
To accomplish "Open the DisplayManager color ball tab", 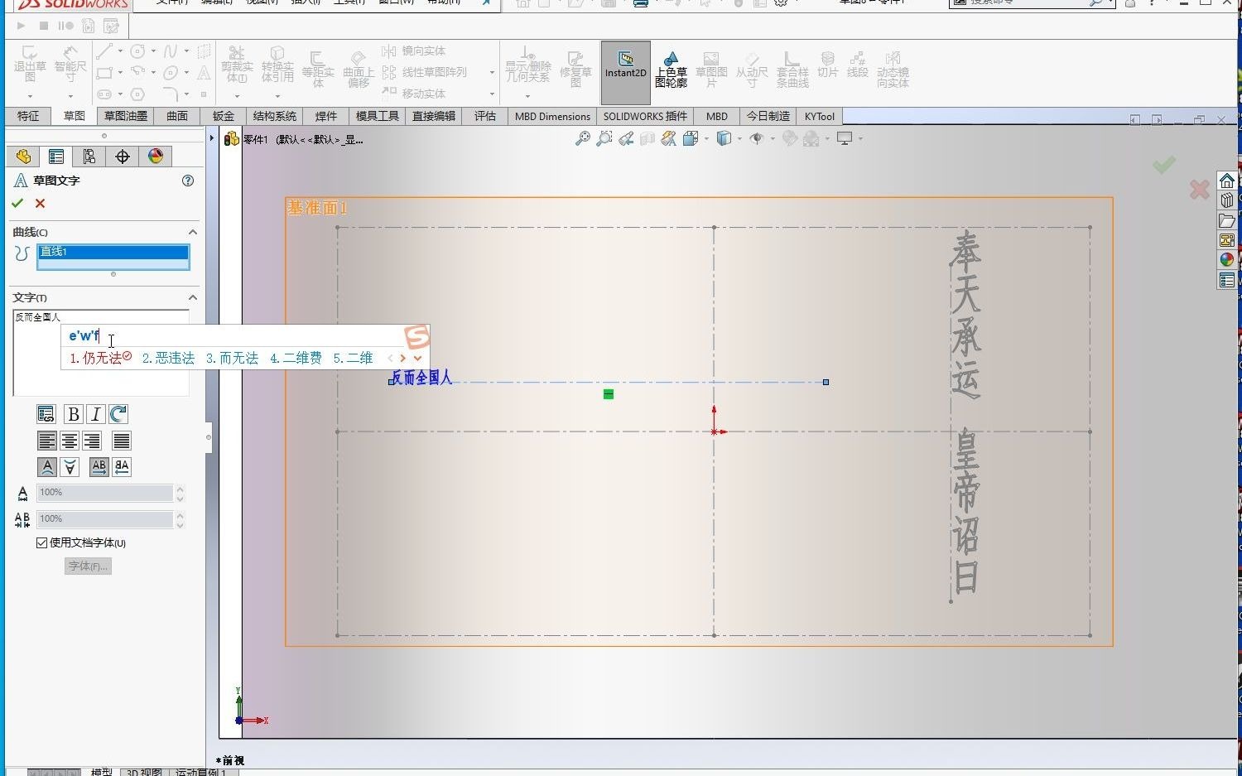I will coord(156,157).
